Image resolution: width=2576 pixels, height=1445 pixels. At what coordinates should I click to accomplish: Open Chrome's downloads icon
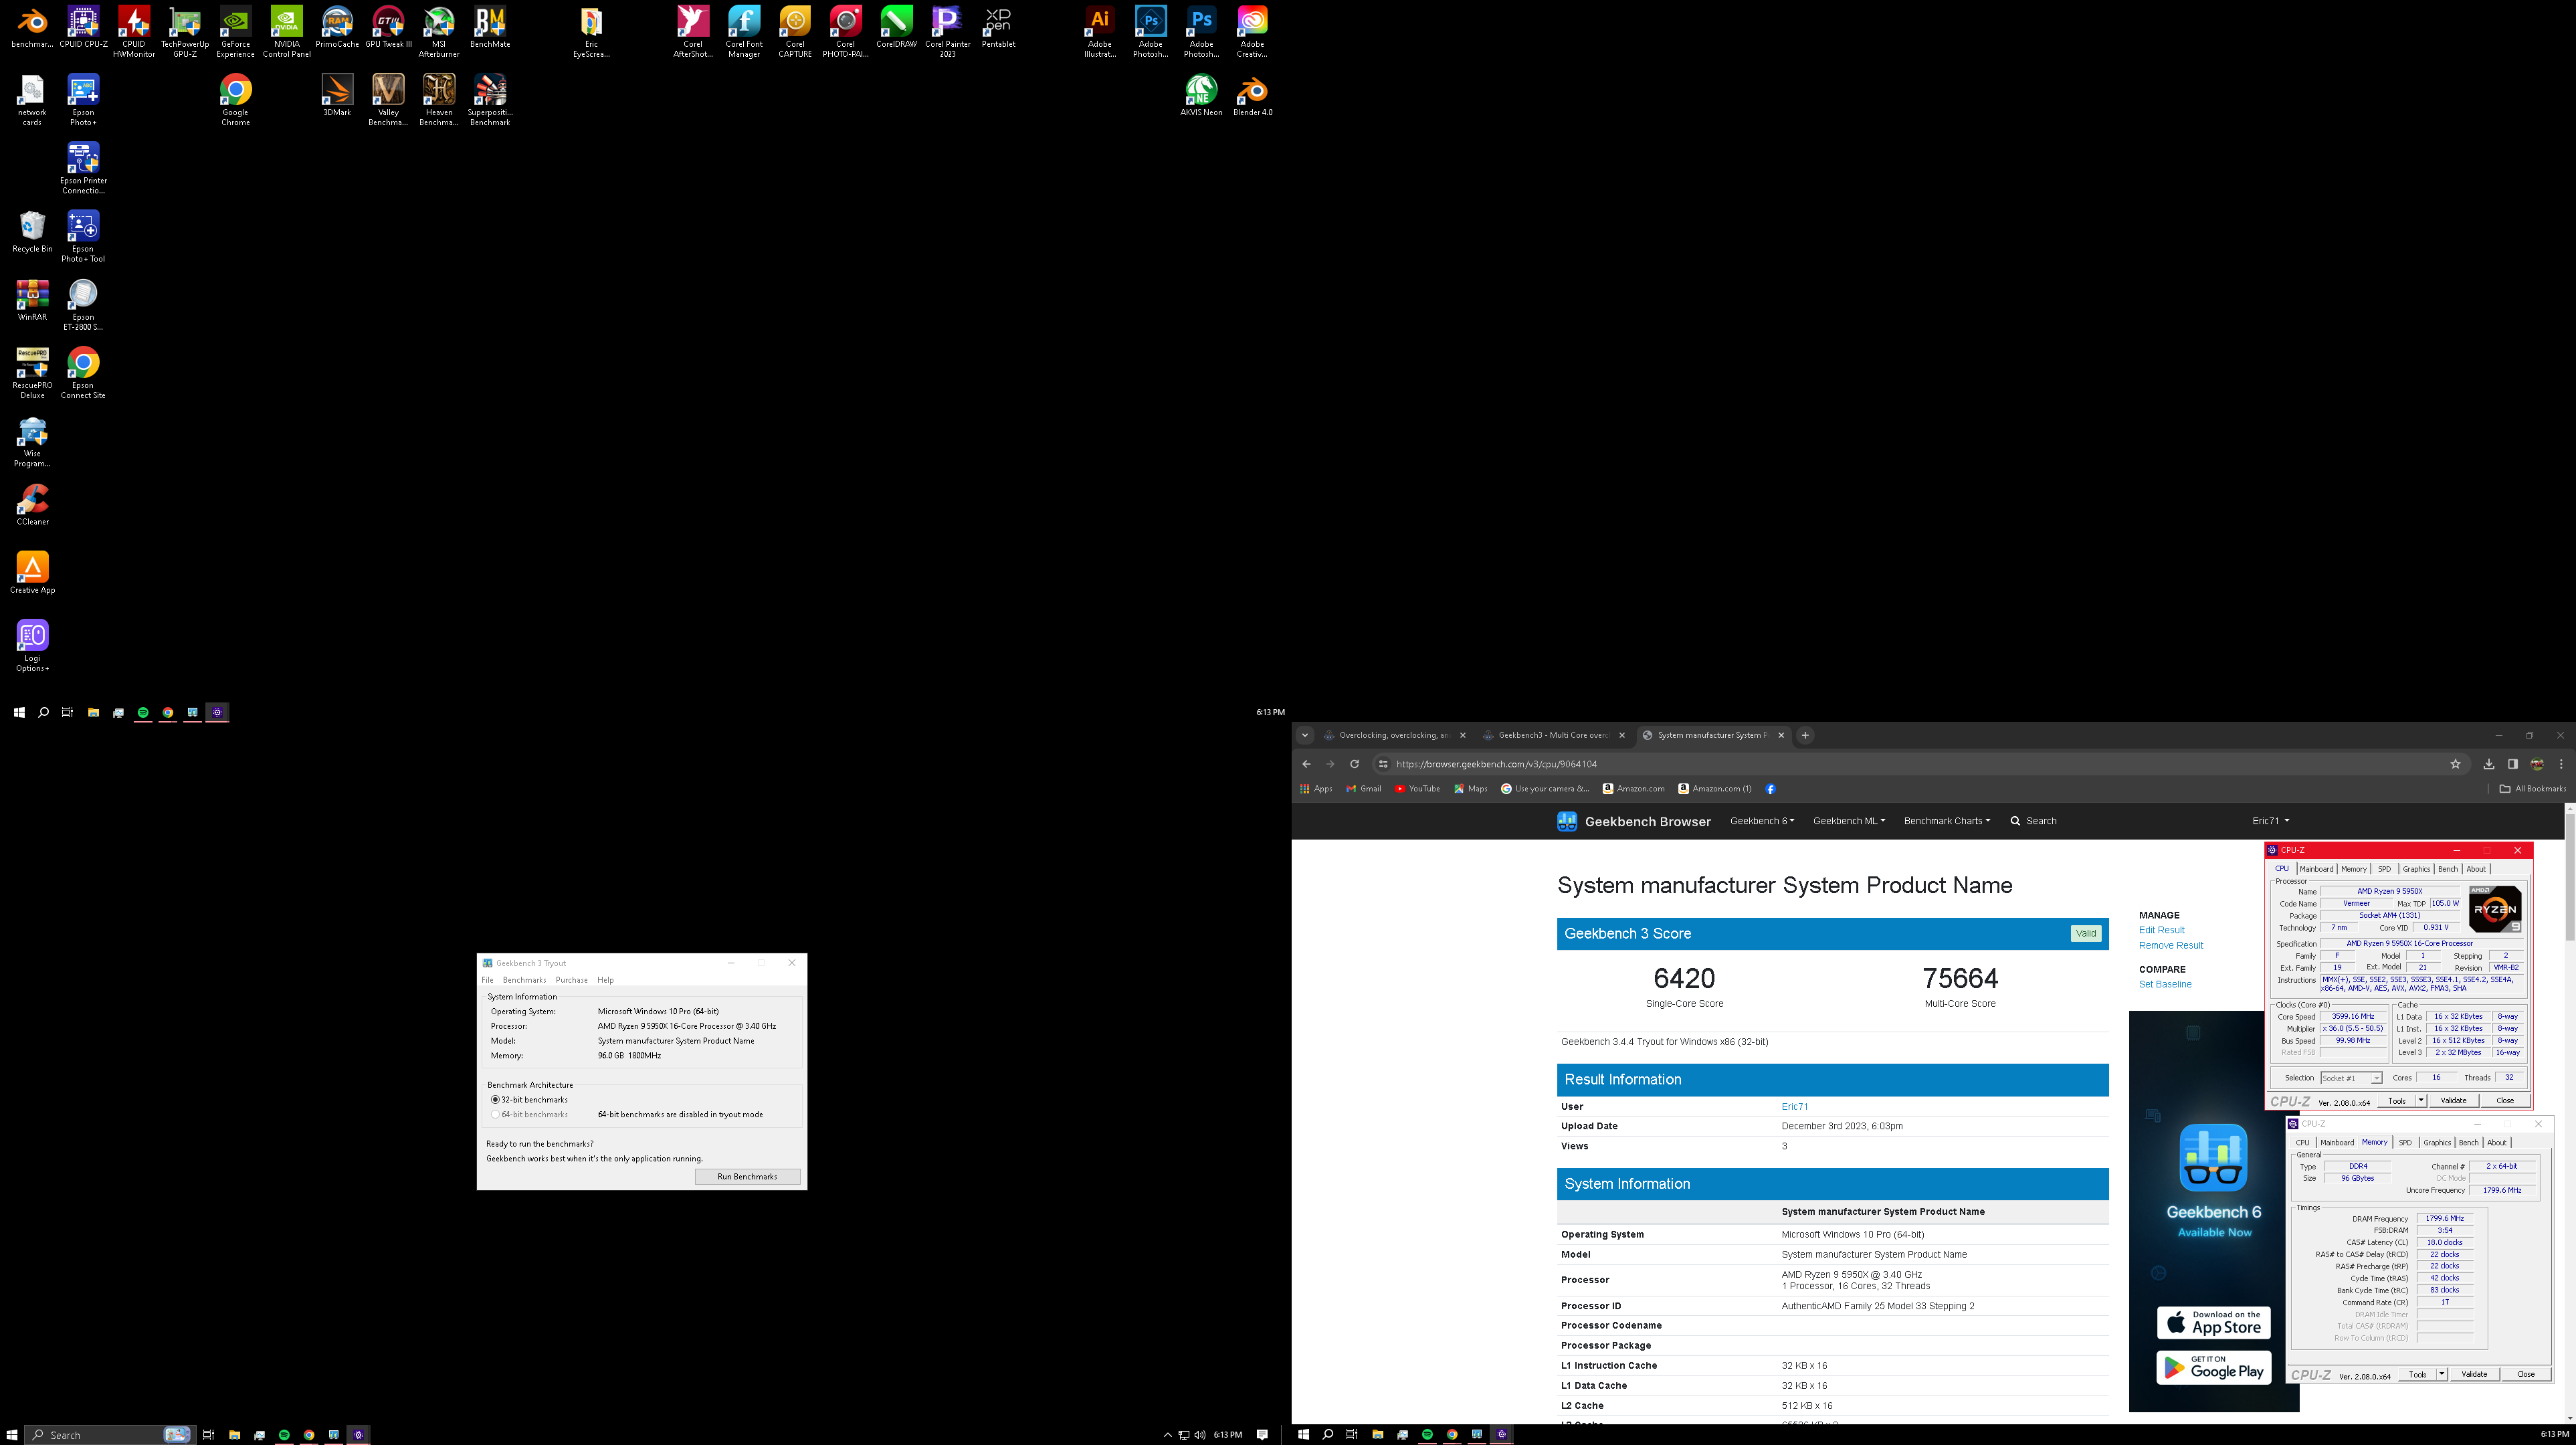pyautogui.click(x=2489, y=764)
